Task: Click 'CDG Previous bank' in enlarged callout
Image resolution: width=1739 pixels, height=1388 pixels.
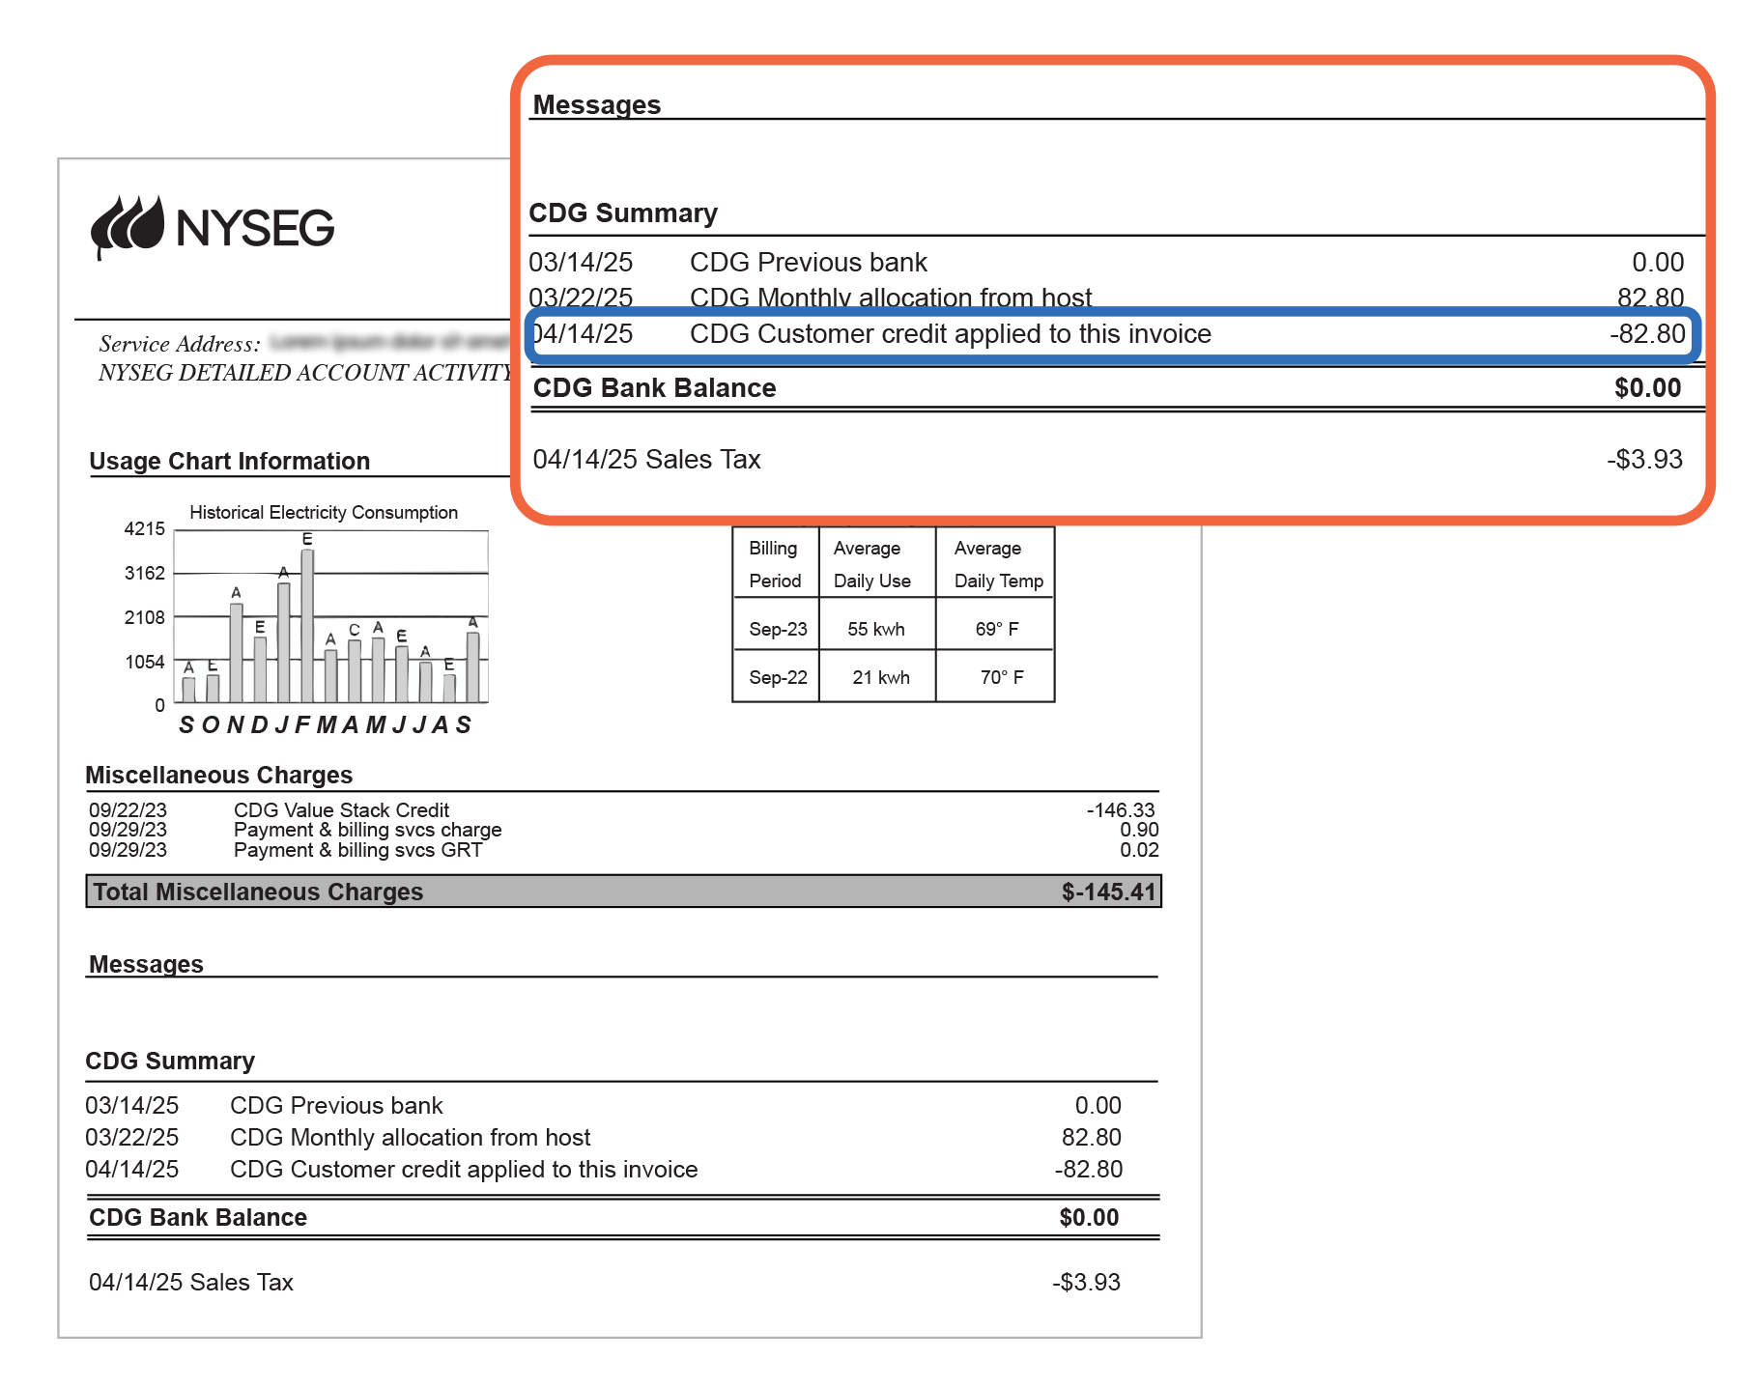Action: [x=808, y=262]
